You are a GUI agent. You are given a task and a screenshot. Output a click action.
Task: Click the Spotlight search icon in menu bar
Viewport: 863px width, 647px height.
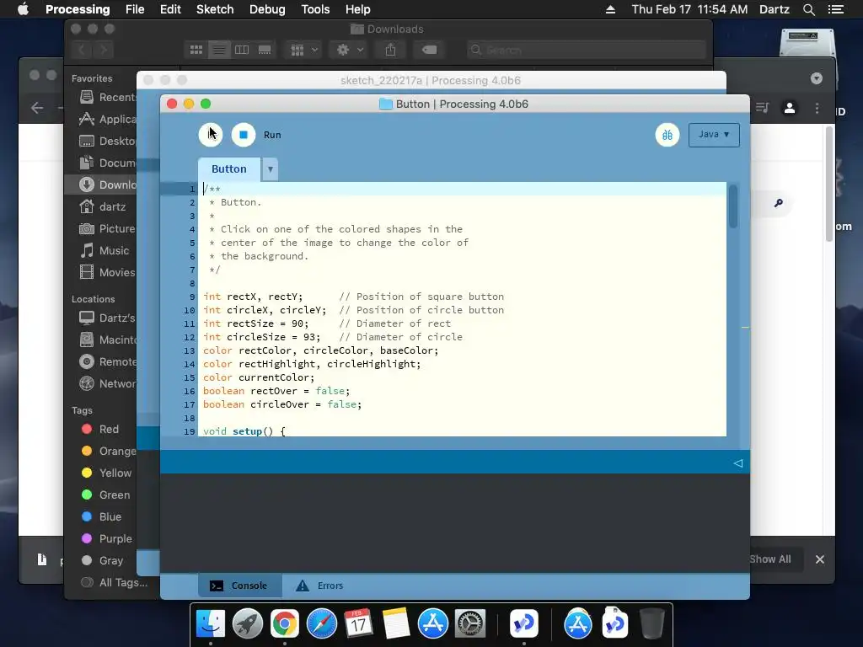pos(808,9)
